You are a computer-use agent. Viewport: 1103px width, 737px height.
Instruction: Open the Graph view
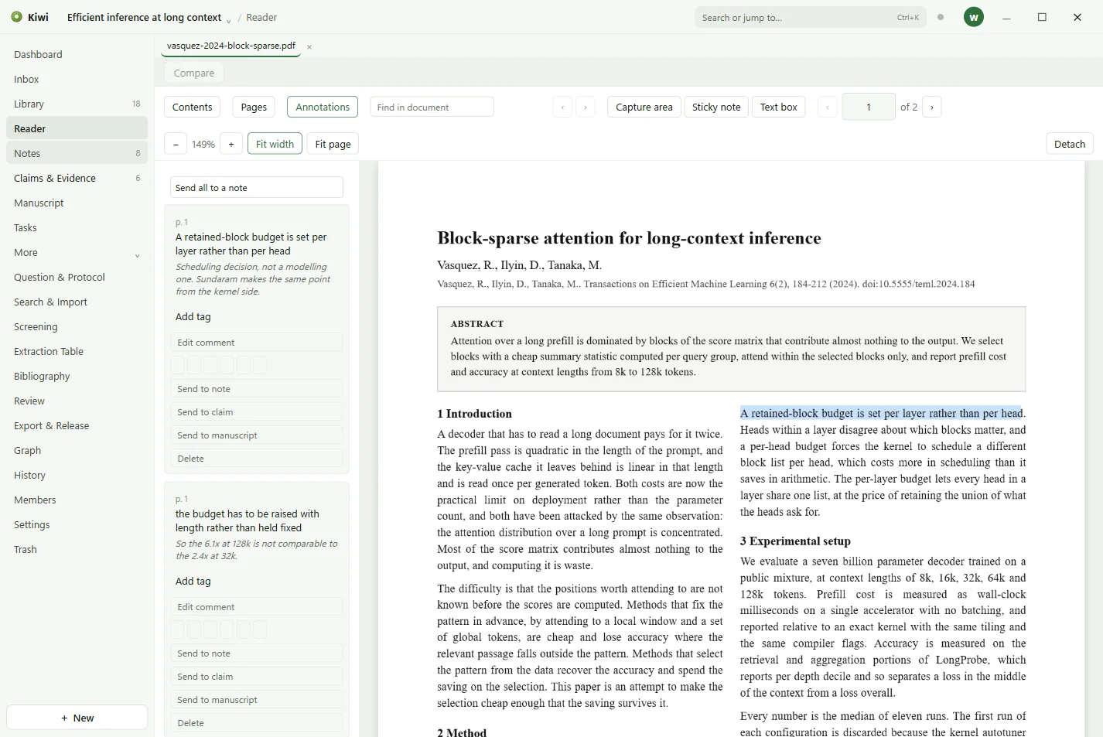coord(77,450)
